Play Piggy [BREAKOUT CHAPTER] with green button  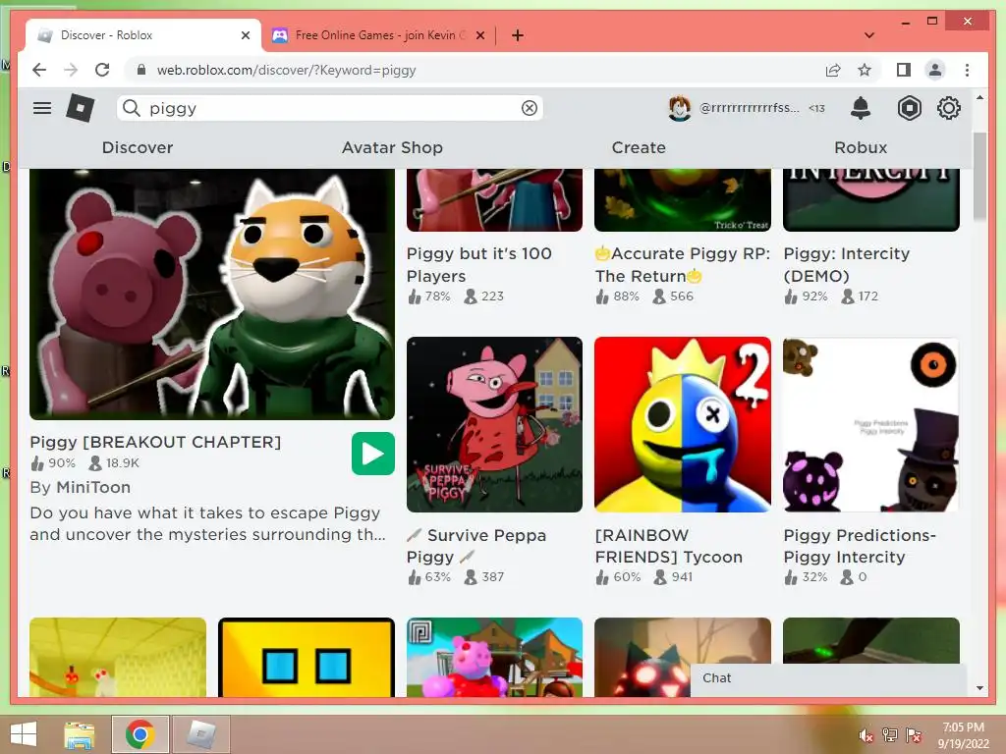coord(372,454)
